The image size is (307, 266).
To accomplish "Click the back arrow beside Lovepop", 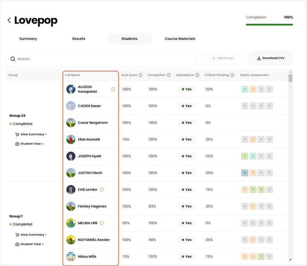I will (x=9, y=20).
